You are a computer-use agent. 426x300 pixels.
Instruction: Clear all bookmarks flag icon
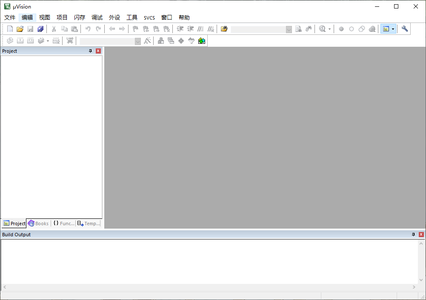coord(166,29)
